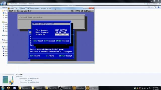Select Computer in the navigation pane
Screen dimensions: 161x90
click(x=5, y=40)
